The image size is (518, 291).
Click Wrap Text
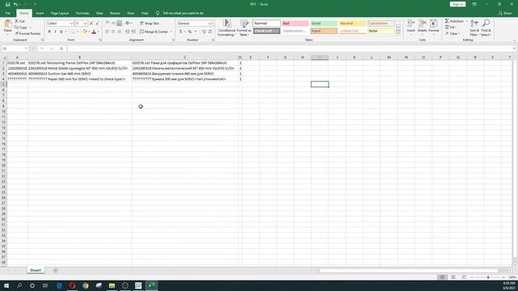[x=150, y=23]
